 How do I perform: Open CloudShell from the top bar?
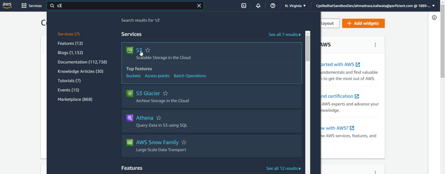[x=244, y=6]
